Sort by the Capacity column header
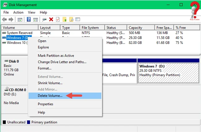 click(x=135, y=28)
